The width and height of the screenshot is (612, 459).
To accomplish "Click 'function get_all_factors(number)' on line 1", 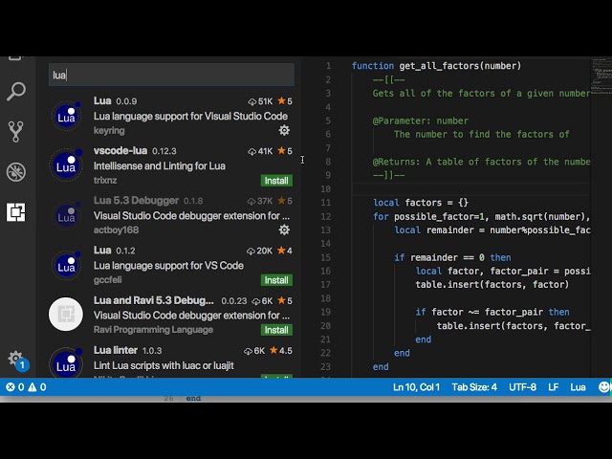I will pyautogui.click(x=436, y=66).
